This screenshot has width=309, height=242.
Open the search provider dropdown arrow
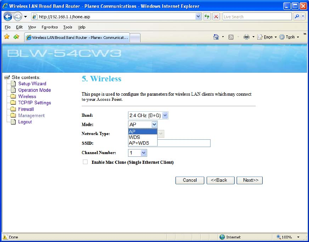tap(303, 17)
